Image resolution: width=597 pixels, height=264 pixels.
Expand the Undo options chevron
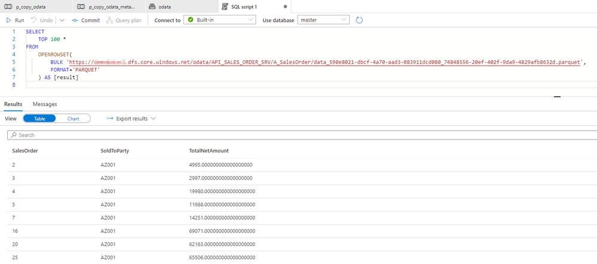(x=62, y=20)
